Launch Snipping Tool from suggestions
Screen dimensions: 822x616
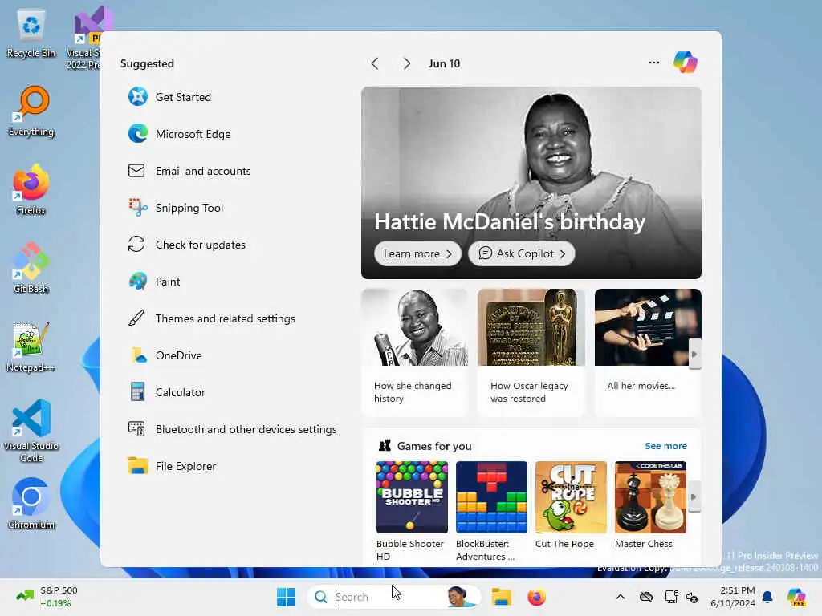[x=176, y=208]
